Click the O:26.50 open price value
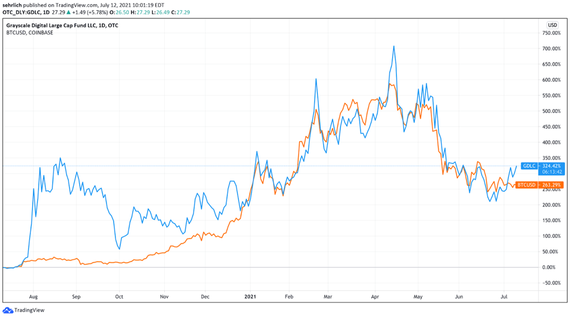The image size is (570, 318). click(x=119, y=12)
